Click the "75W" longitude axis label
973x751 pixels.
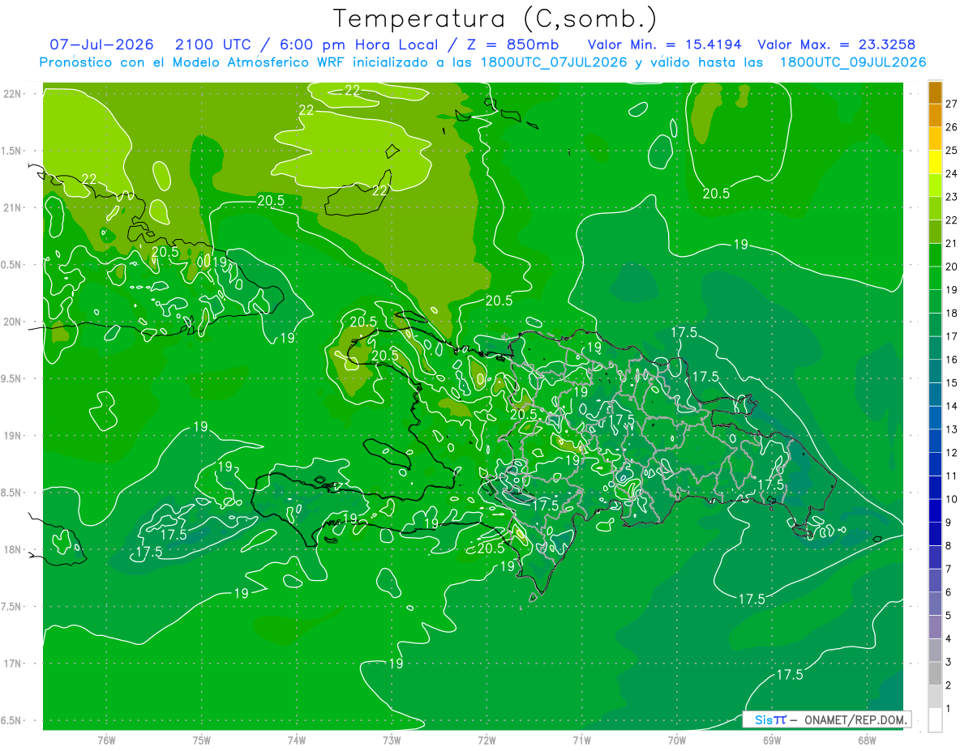[201, 740]
